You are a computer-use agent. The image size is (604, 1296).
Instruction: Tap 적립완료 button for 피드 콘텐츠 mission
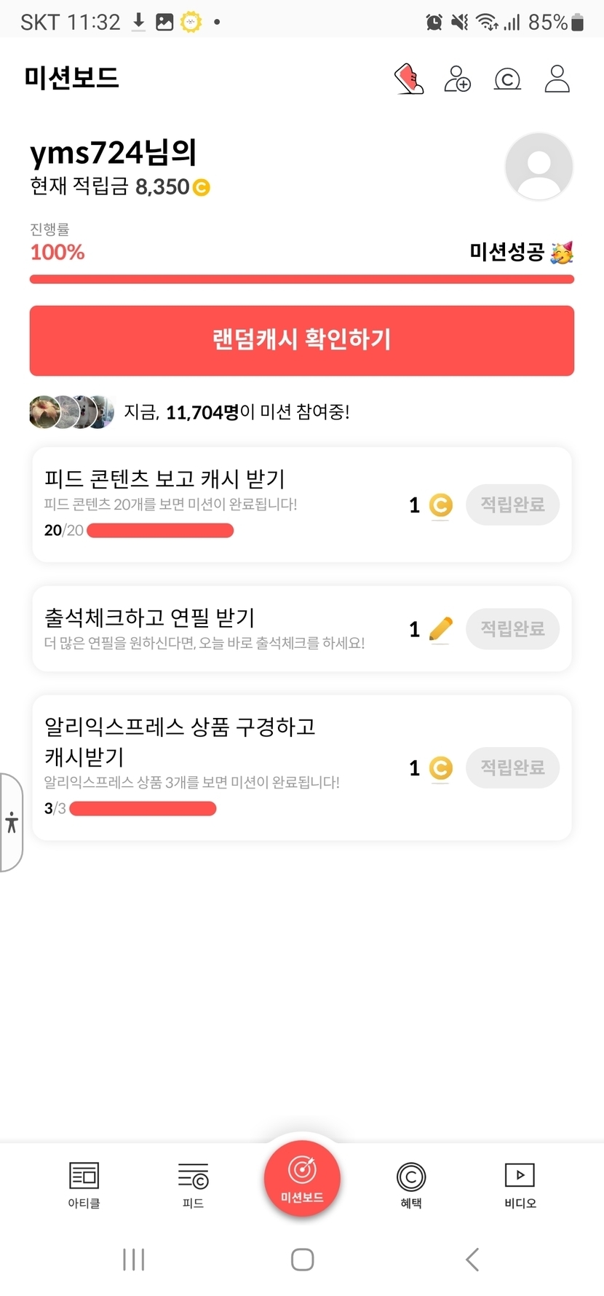tap(512, 505)
